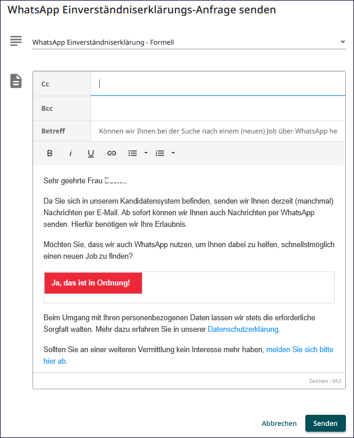Insert a bulleted list

133,153
